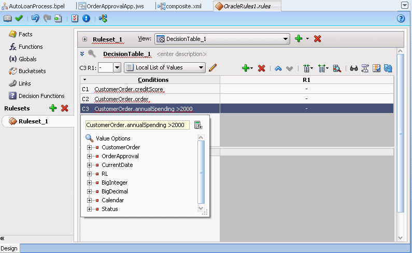This screenshot has height=253, width=412.
Task: Open the Links section
Action: coord(20,83)
